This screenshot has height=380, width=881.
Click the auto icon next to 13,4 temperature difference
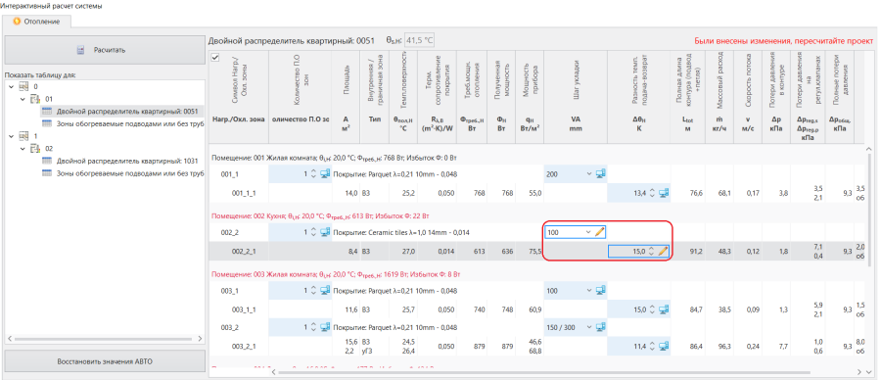coord(664,193)
